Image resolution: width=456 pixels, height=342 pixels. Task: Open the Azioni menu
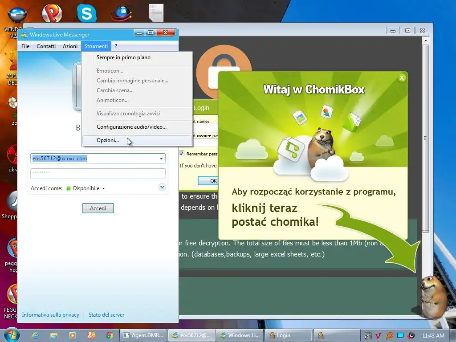(70, 46)
